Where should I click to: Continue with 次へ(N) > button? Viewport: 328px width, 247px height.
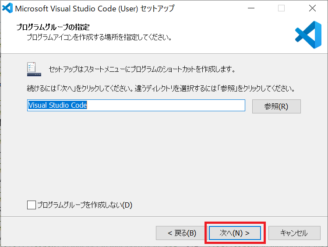pos(235,233)
